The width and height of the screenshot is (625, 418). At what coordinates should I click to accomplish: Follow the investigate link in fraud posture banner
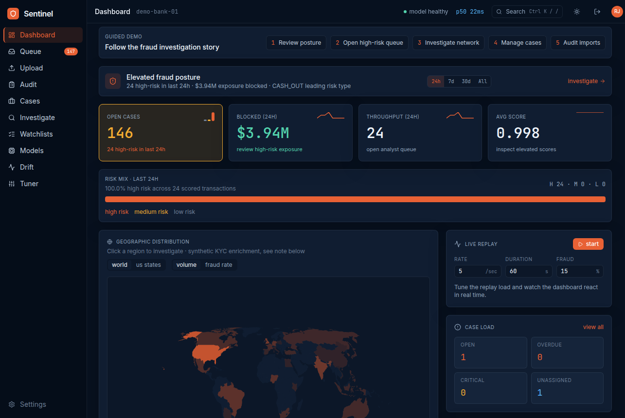point(587,81)
